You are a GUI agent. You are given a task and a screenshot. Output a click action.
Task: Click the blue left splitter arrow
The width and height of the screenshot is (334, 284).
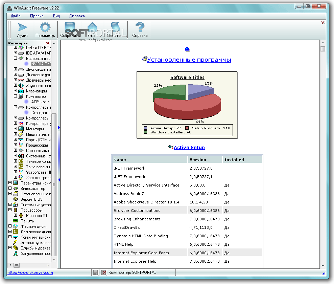(59, 180)
